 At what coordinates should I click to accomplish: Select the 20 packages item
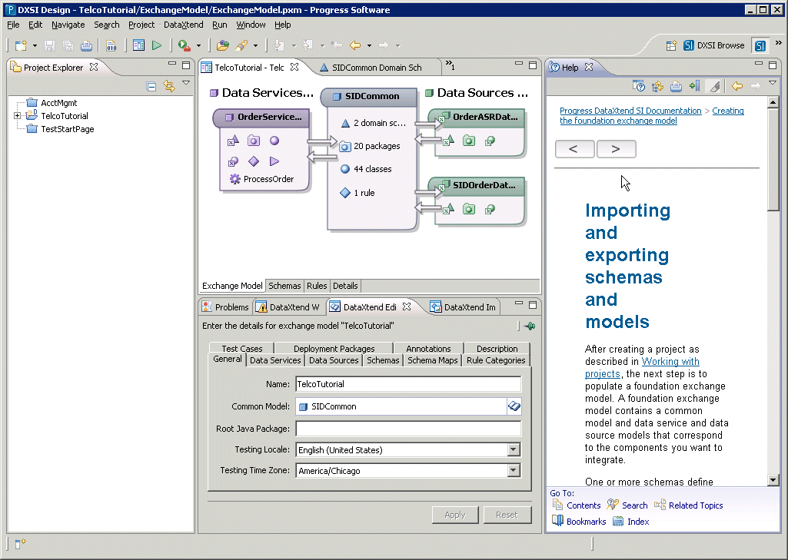click(x=370, y=146)
